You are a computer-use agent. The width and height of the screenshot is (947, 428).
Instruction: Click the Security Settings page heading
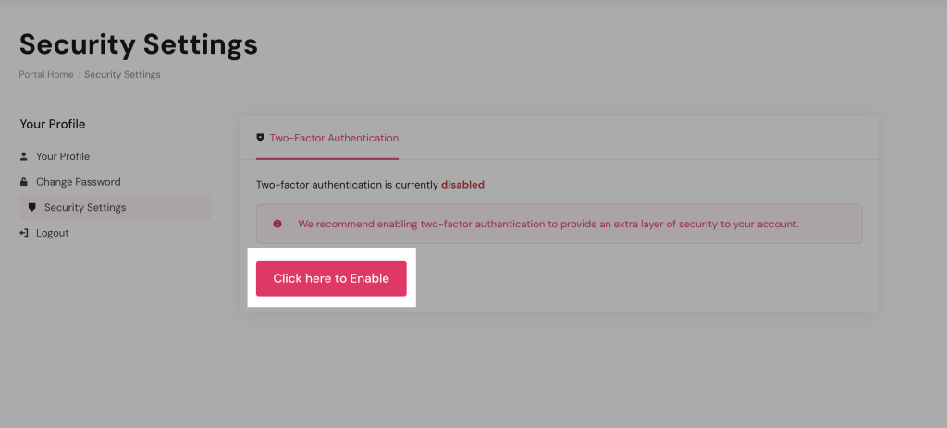pyautogui.click(x=139, y=43)
